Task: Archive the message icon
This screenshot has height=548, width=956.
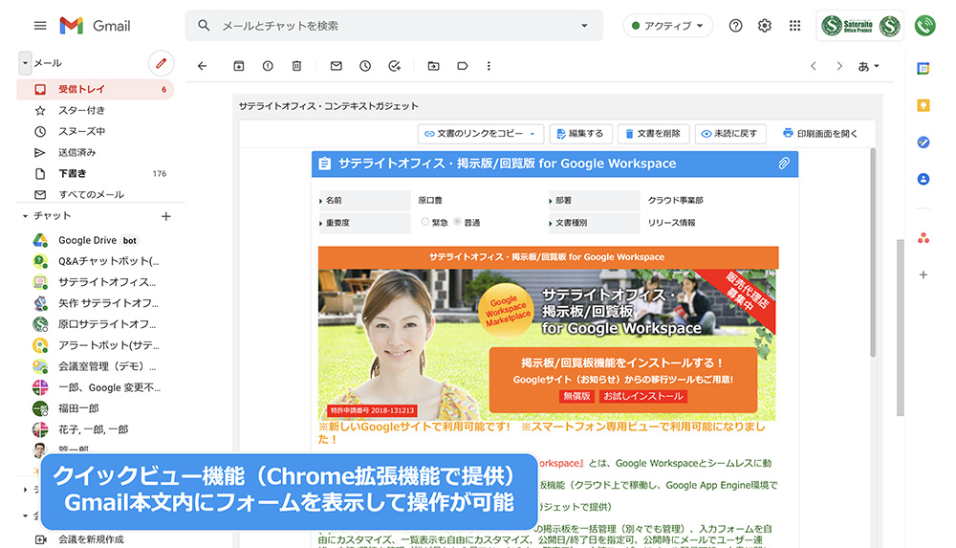Action: (239, 66)
